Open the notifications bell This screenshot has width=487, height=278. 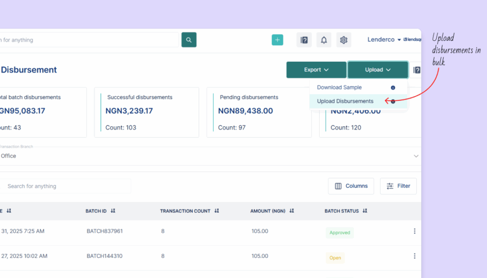[x=324, y=40]
